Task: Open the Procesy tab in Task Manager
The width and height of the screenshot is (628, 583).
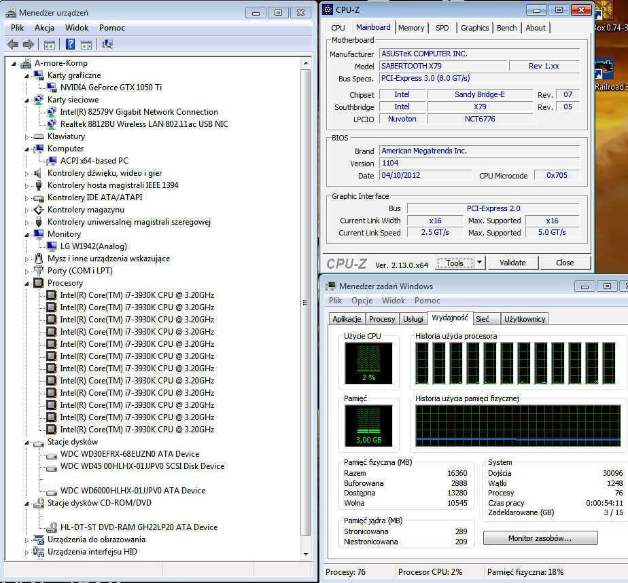Action: [382, 319]
